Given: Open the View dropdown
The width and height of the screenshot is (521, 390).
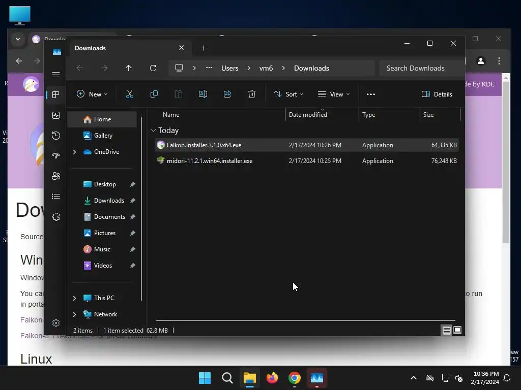Looking at the screenshot, I should 334,94.
